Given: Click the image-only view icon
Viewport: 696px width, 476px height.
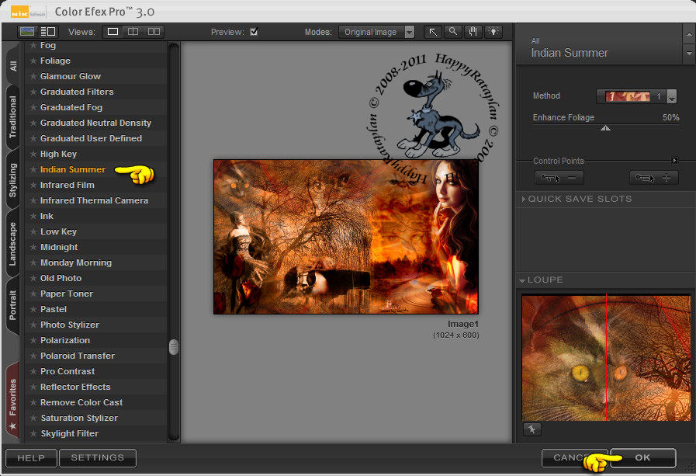Looking at the screenshot, I should [x=27, y=32].
